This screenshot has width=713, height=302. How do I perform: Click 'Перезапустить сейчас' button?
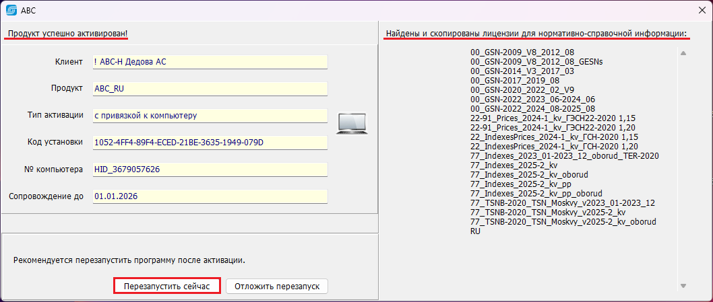tap(167, 287)
